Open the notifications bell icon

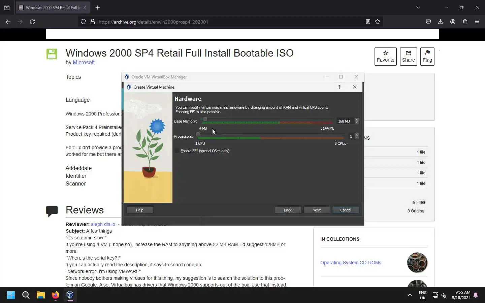coord(476,295)
